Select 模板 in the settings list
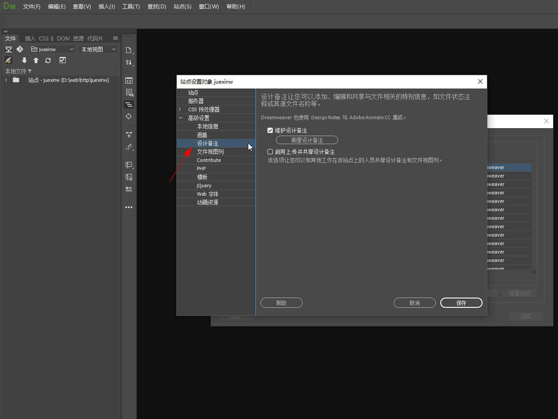 tap(216, 177)
